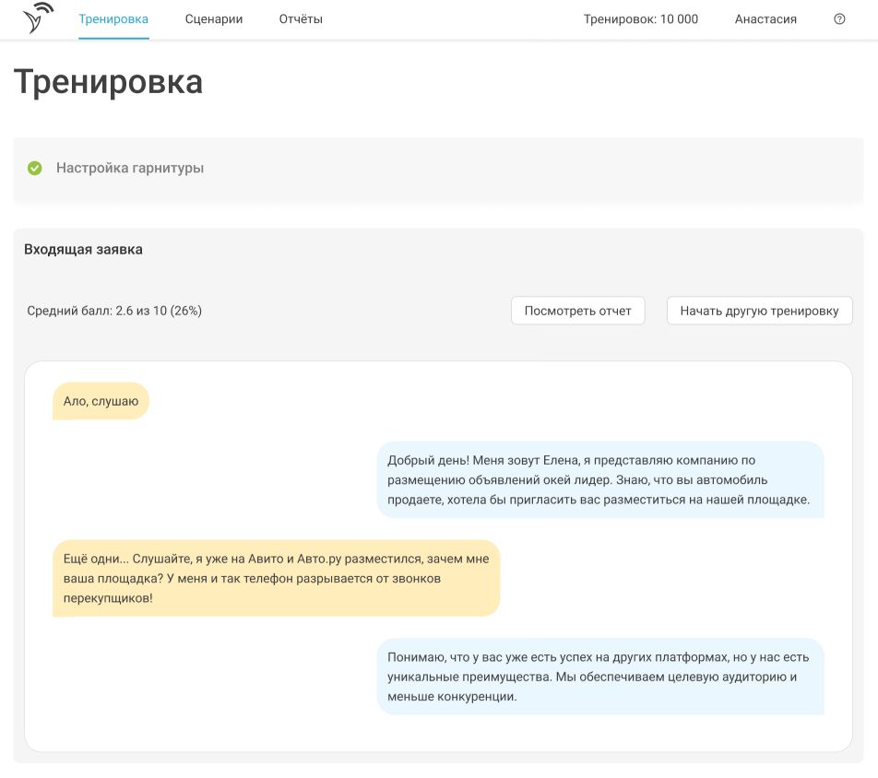
Task: Select the message bubble 'Ало, слушаю'
Action: tap(101, 401)
